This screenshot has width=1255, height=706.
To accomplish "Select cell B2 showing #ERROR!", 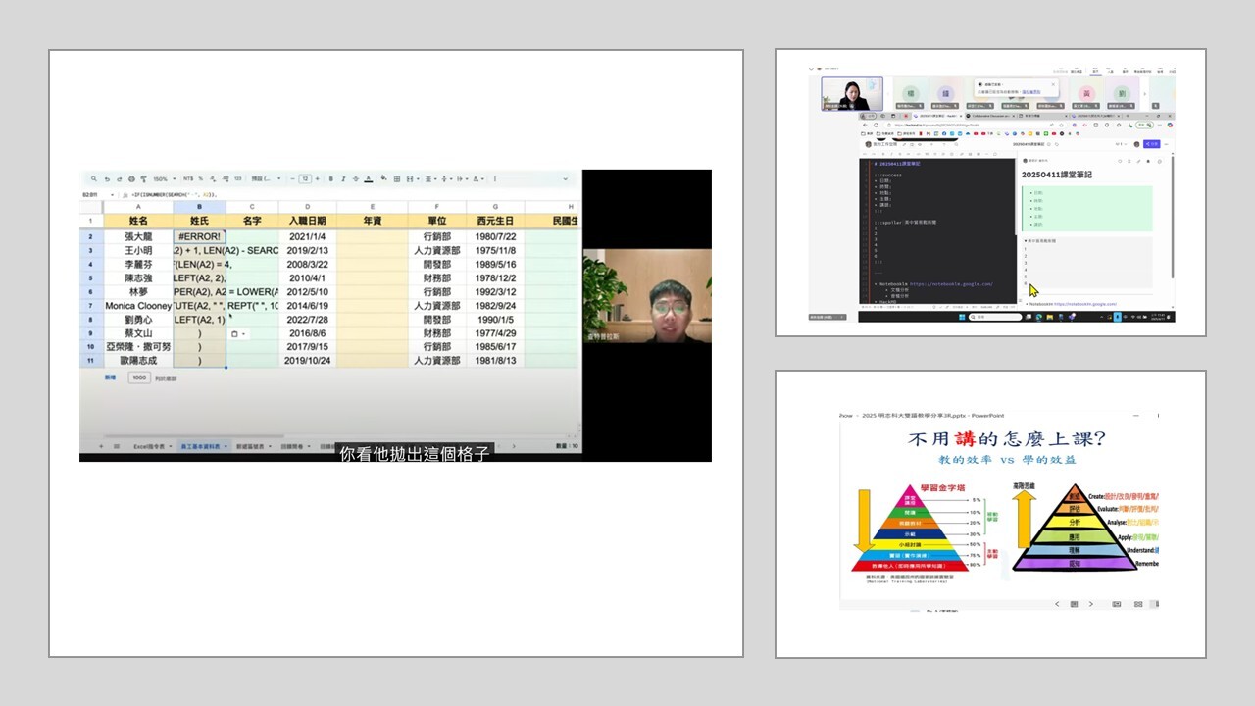I will pyautogui.click(x=199, y=236).
